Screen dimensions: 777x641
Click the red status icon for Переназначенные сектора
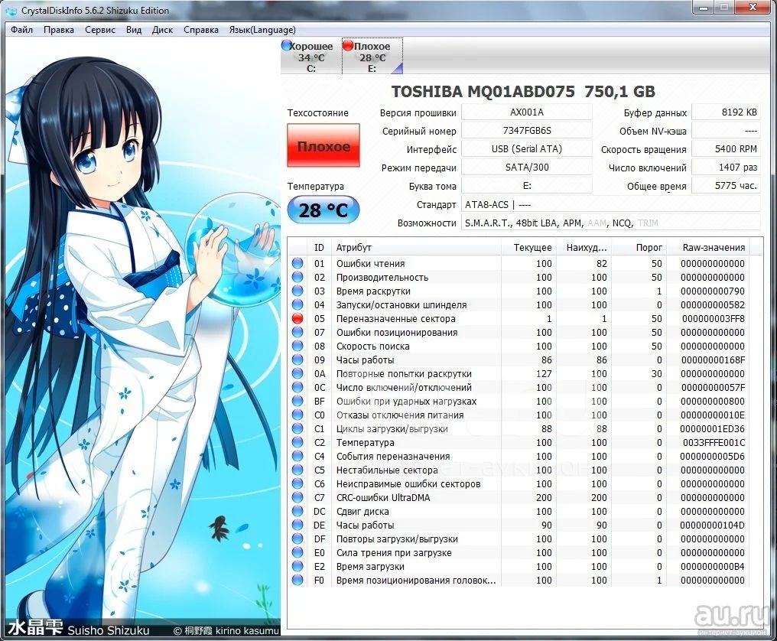coord(297,318)
